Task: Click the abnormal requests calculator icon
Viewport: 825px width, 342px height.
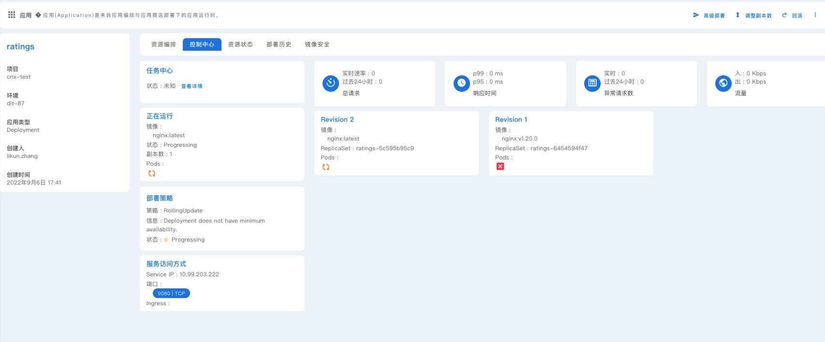Action: (592, 84)
